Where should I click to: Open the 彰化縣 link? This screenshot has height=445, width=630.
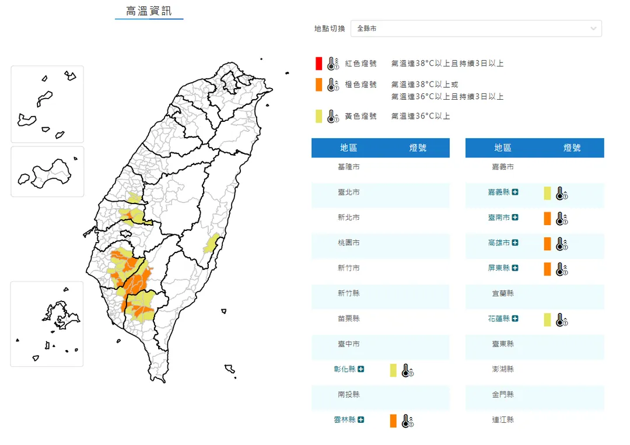pyautogui.click(x=345, y=369)
